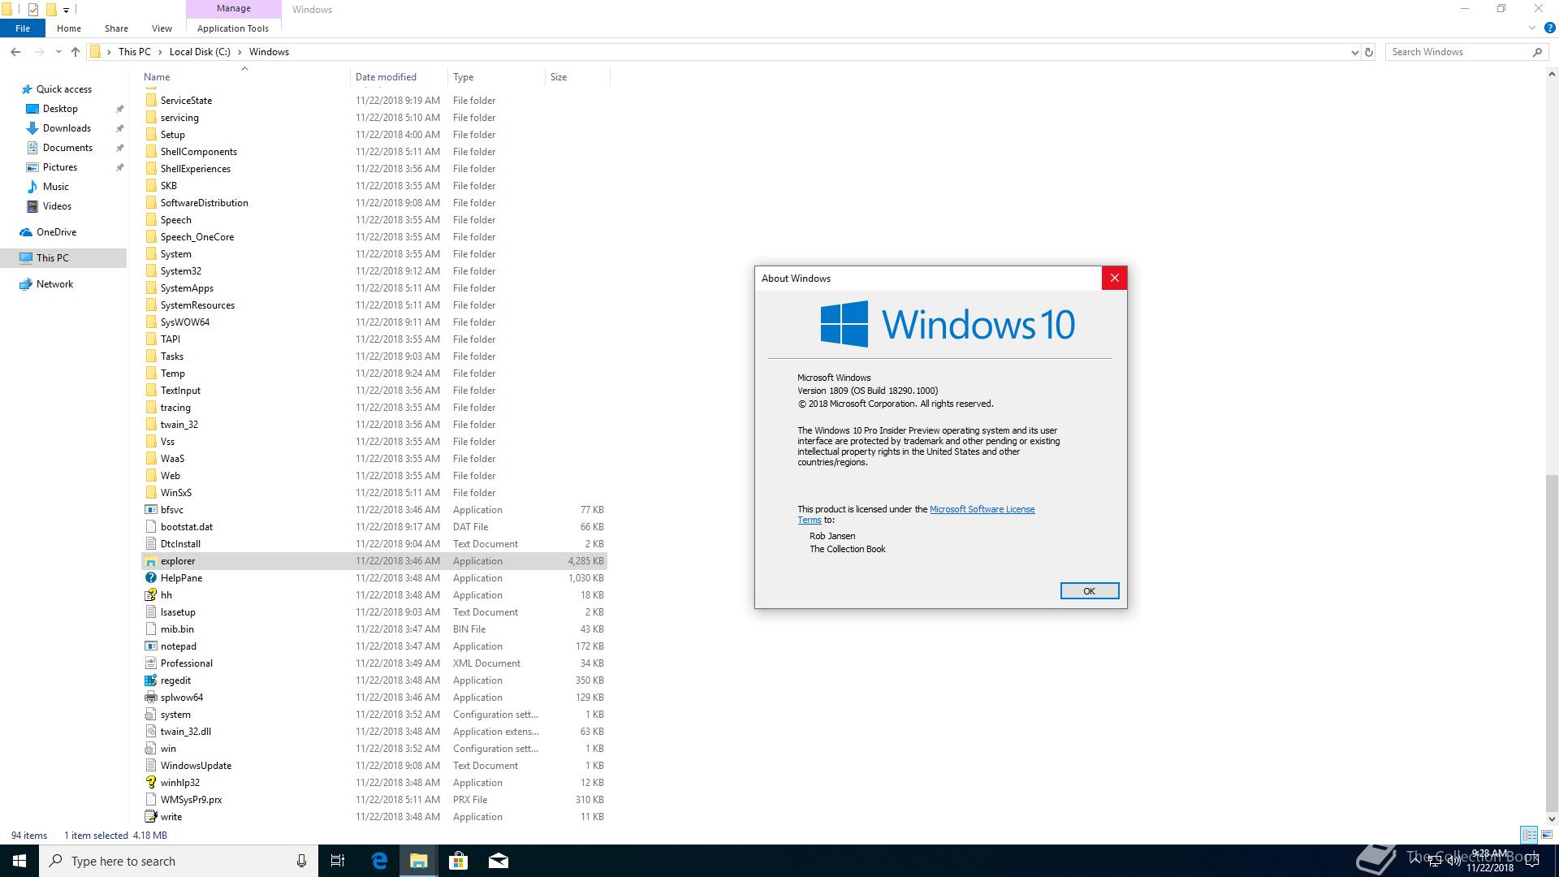Sort by Size column header
Image resolution: width=1559 pixels, height=877 pixels.
tap(577, 77)
